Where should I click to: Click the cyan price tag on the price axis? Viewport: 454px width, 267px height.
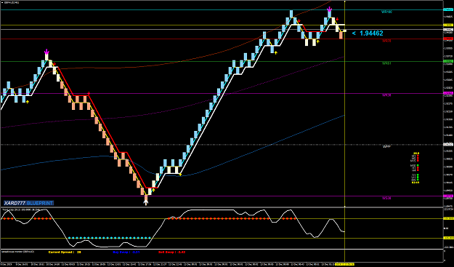[448, 10]
